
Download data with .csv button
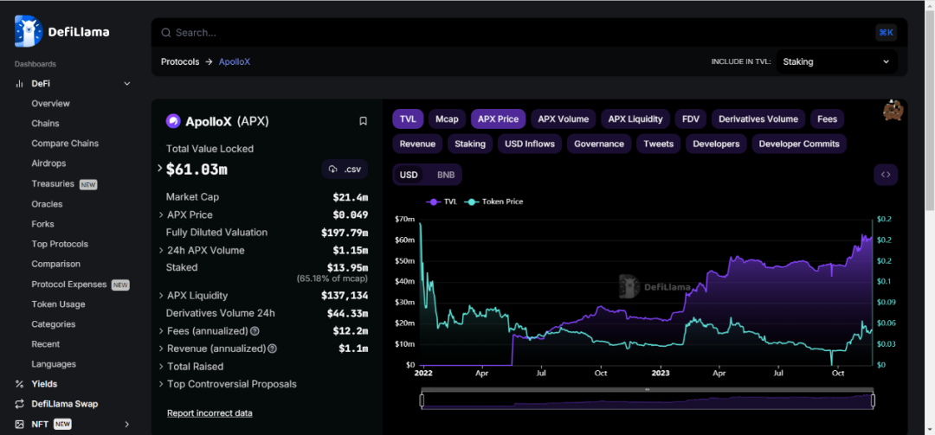tap(345, 170)
